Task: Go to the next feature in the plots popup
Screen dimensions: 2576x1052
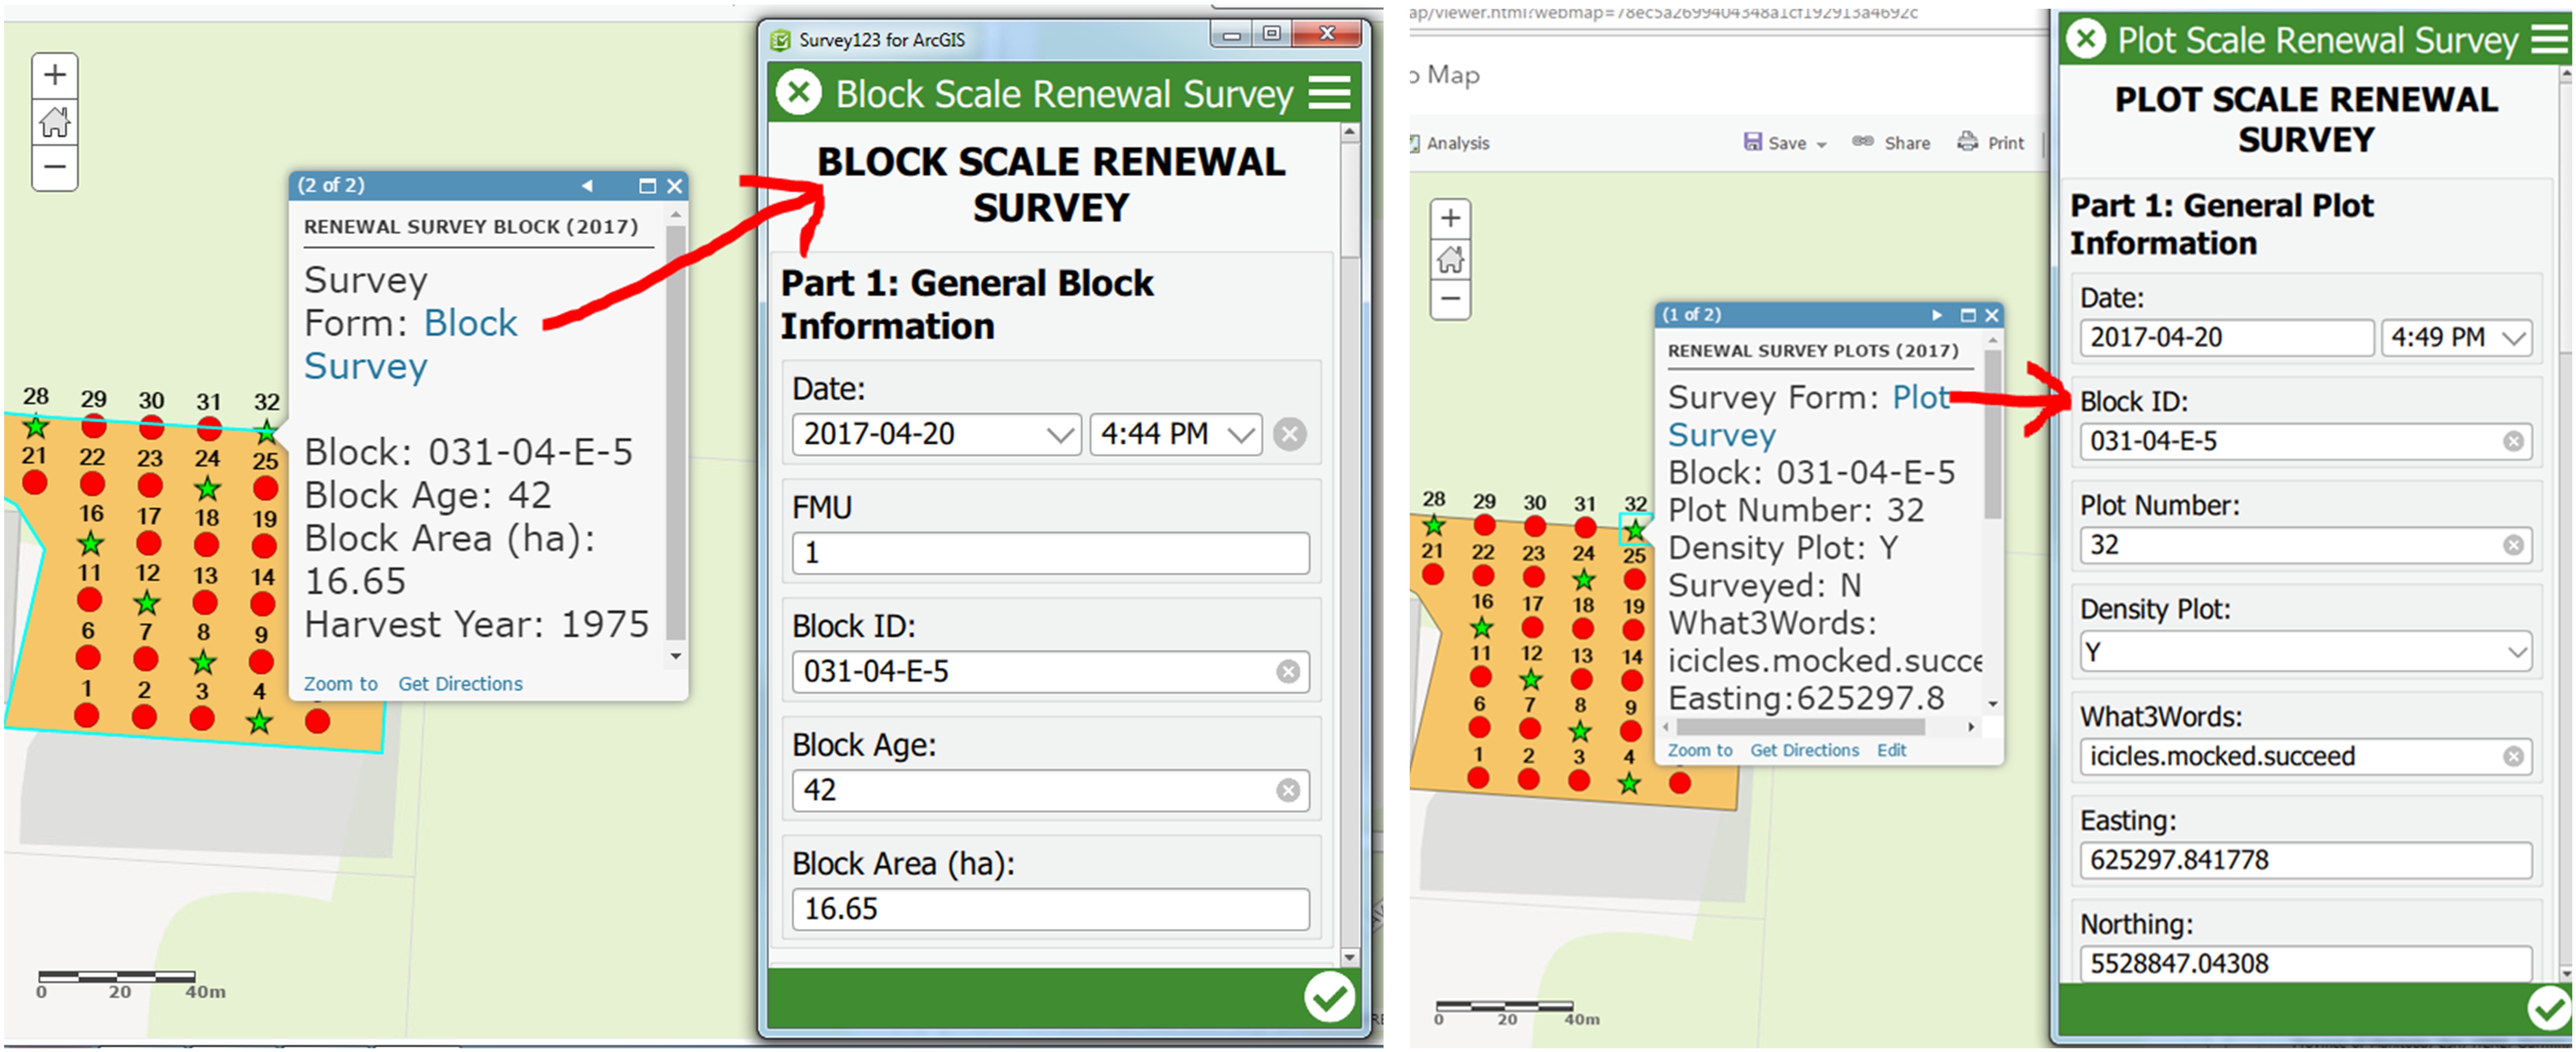Action: [1937, 315]
